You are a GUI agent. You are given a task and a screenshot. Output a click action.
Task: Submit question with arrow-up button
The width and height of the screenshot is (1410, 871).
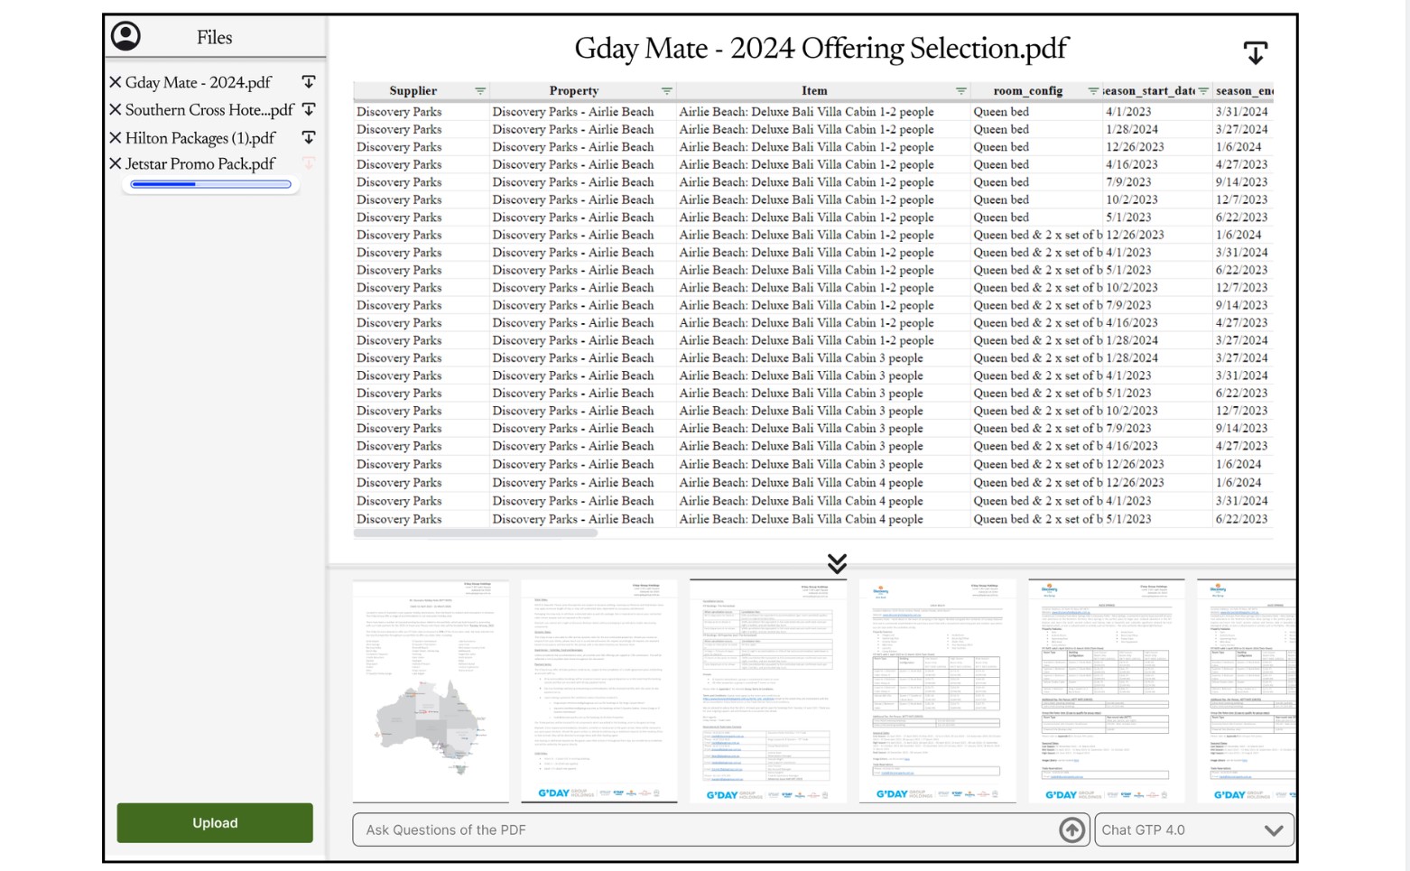point(1071,829)
